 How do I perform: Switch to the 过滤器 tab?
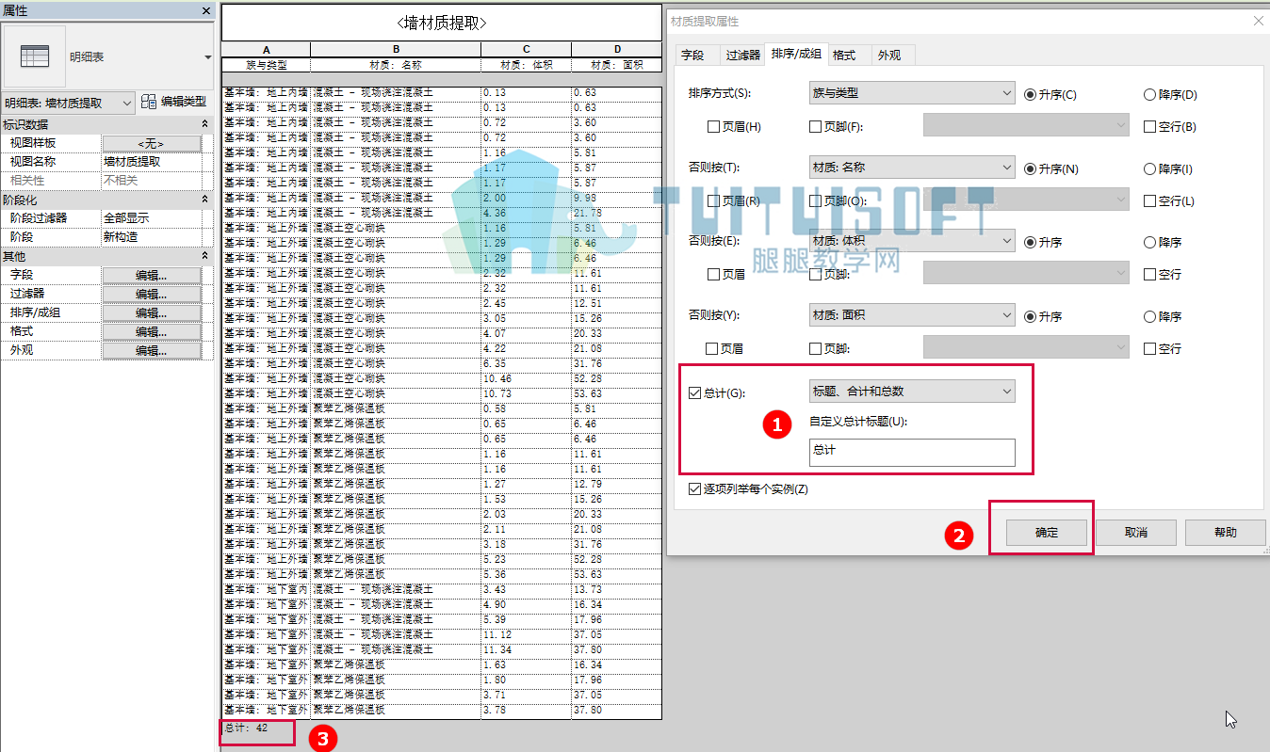742,56
